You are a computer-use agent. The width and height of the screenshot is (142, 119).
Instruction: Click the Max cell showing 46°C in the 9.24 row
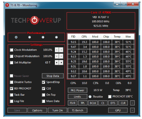tap(129, 52)
